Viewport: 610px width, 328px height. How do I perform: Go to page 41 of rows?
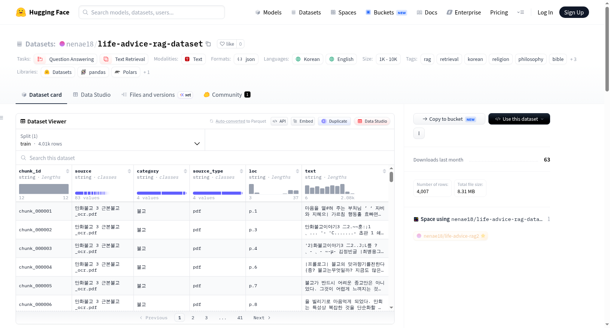pos(240,318)
